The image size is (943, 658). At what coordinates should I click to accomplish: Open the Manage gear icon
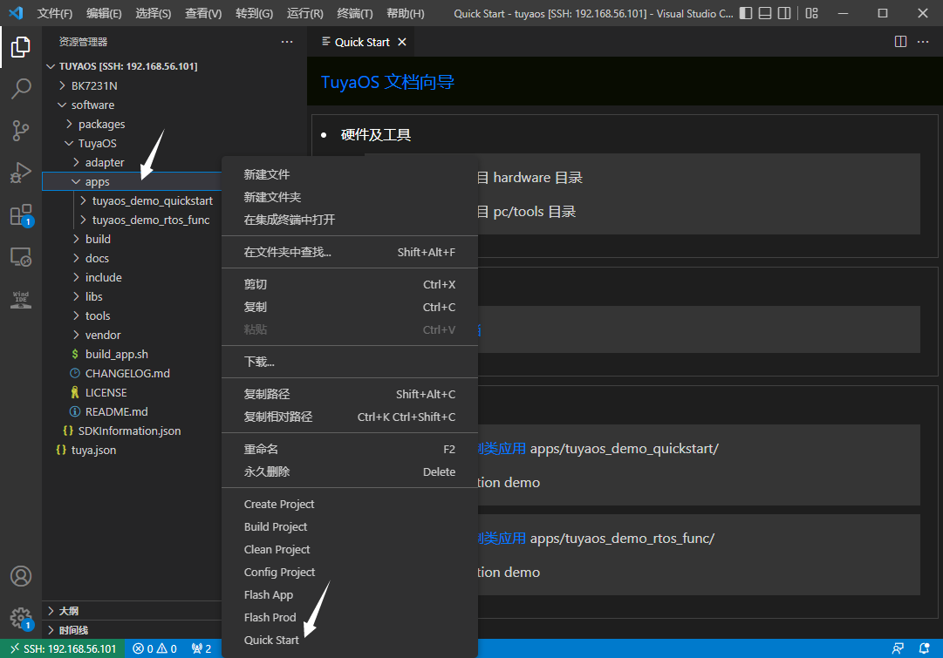[21, 617]
